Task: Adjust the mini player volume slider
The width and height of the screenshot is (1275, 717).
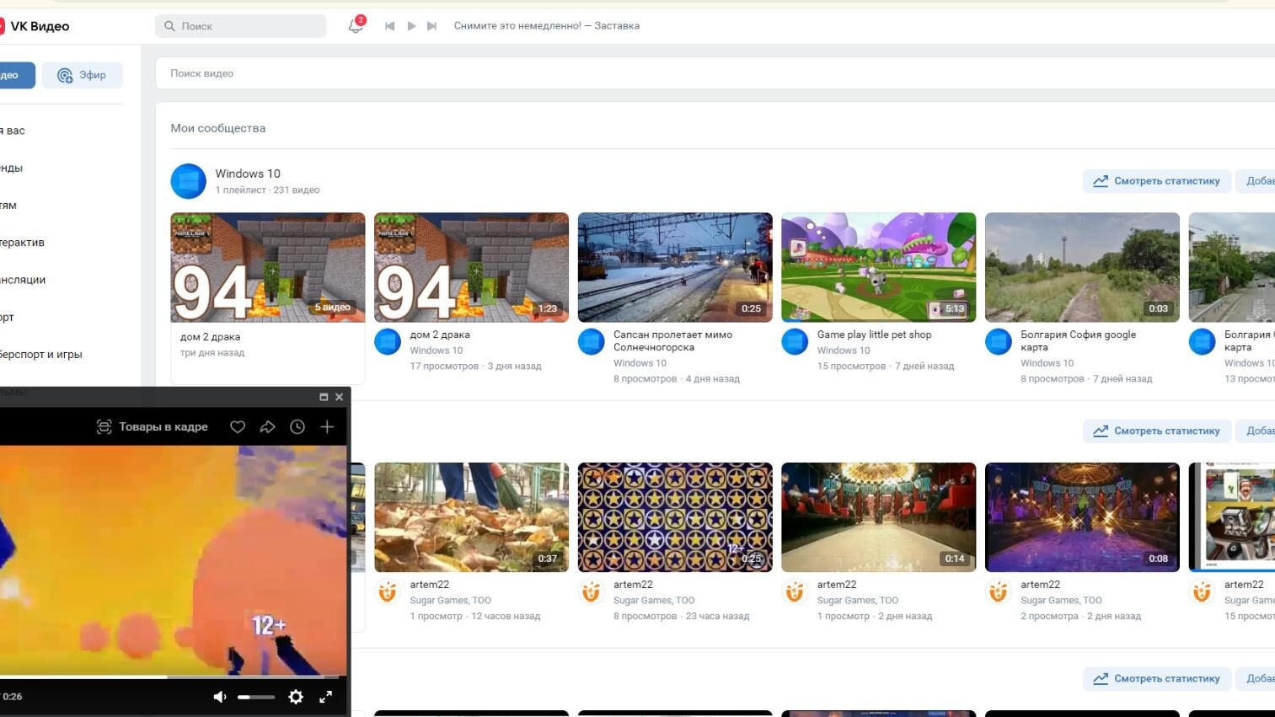Action: pyautogui.click(x=256, y=697)
